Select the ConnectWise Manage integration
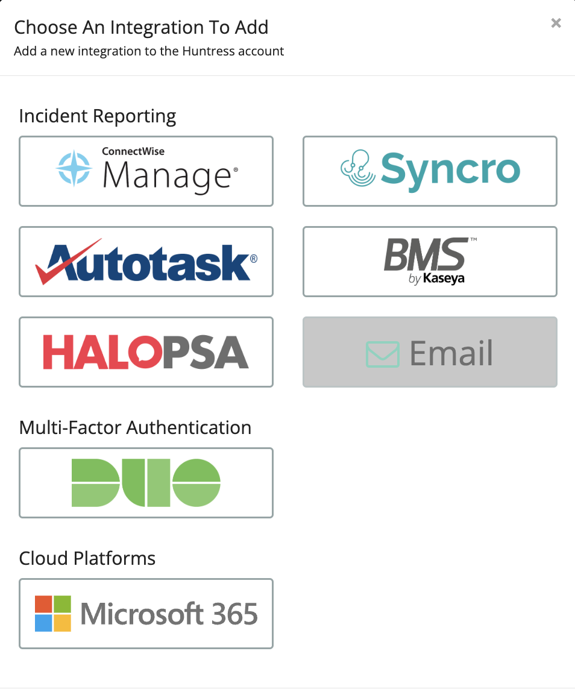575x692 pixels. coord(146,171)
